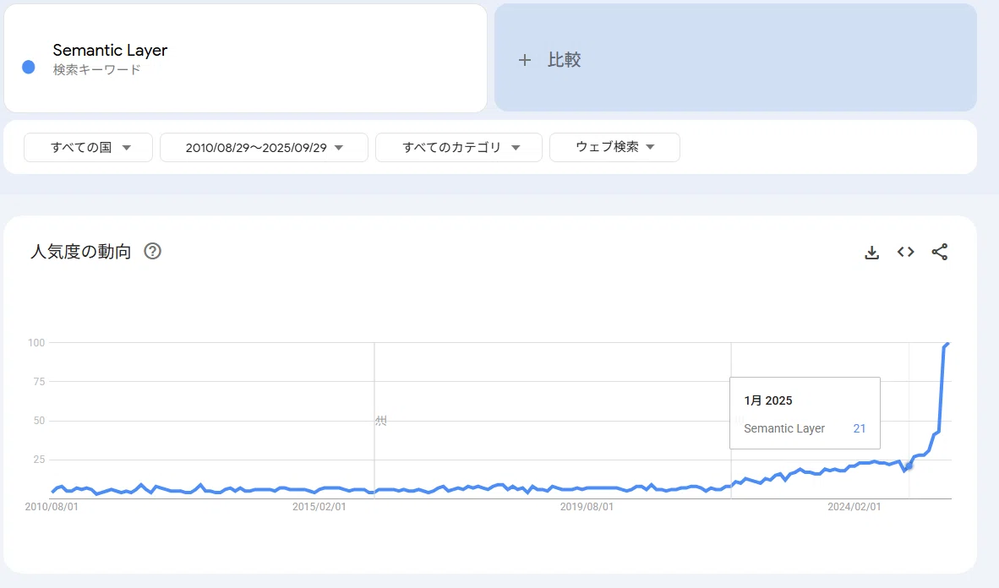Click the 人気度の動向 heading

81,252
